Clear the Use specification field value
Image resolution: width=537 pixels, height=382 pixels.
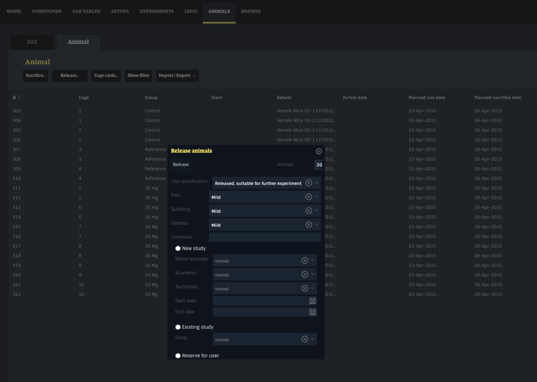pos(308,183)
